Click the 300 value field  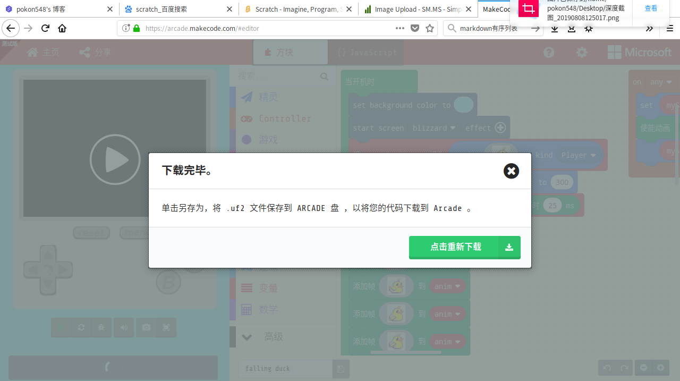(562, 182)
